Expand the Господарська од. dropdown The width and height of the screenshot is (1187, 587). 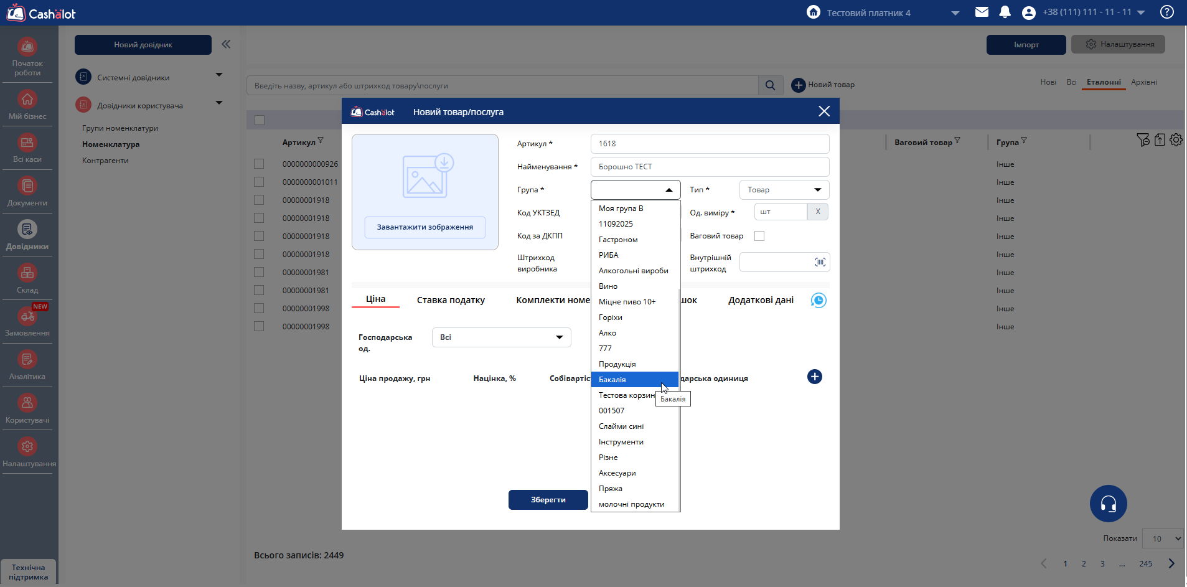coord(501,337)
